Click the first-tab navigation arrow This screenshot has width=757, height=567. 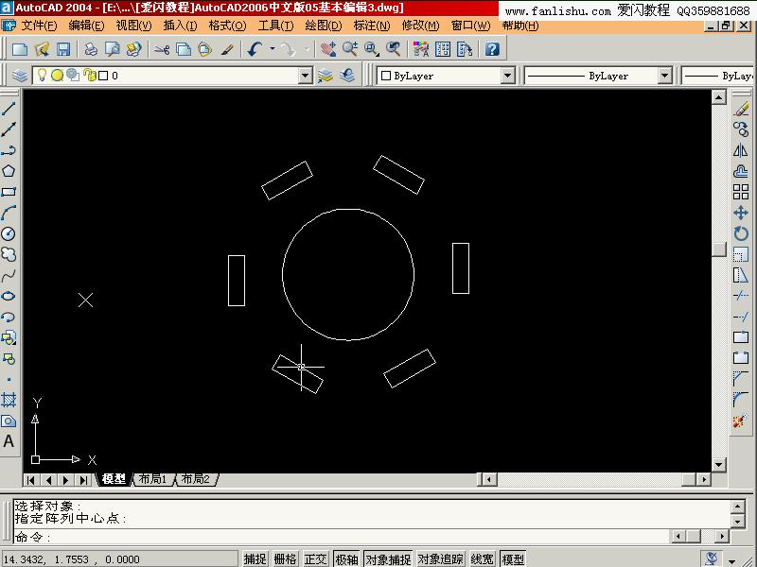(x=31, y=480)
